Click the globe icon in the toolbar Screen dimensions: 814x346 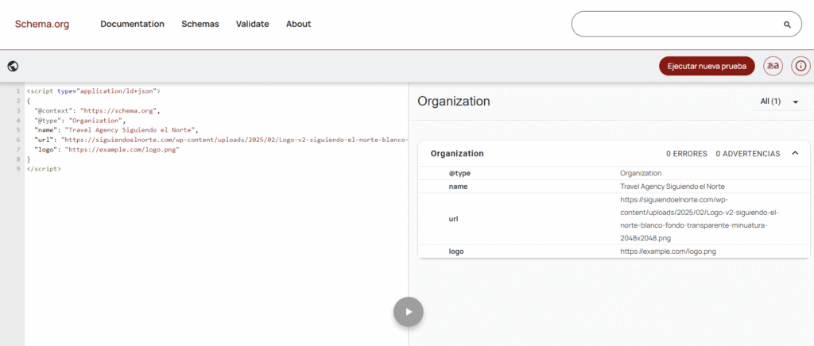(x=13, y=67)
